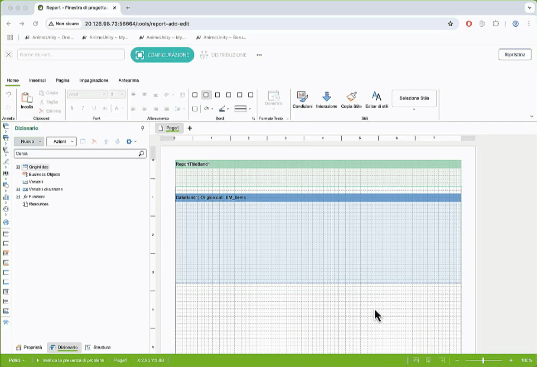The height and width of the screenshot is (367, 537).
Task: Switch to the Inserisci ribbon tab
Action: tap(37, 81)
